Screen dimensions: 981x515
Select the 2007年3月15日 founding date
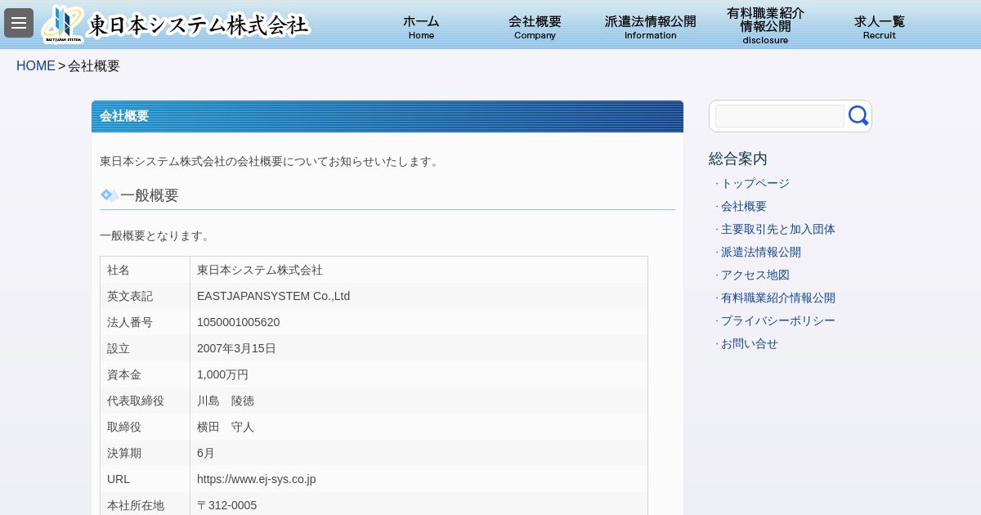tap(236, 348)
